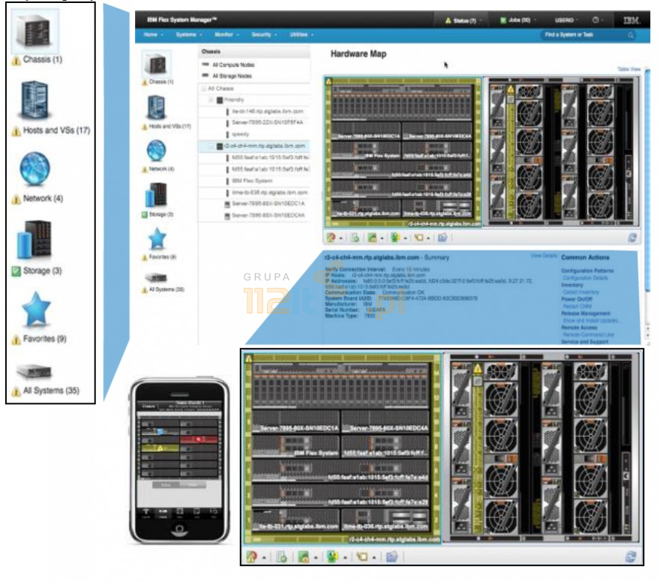Open the Monitor menu
Viewport: 660px width, 581px height.
point(225,35)
